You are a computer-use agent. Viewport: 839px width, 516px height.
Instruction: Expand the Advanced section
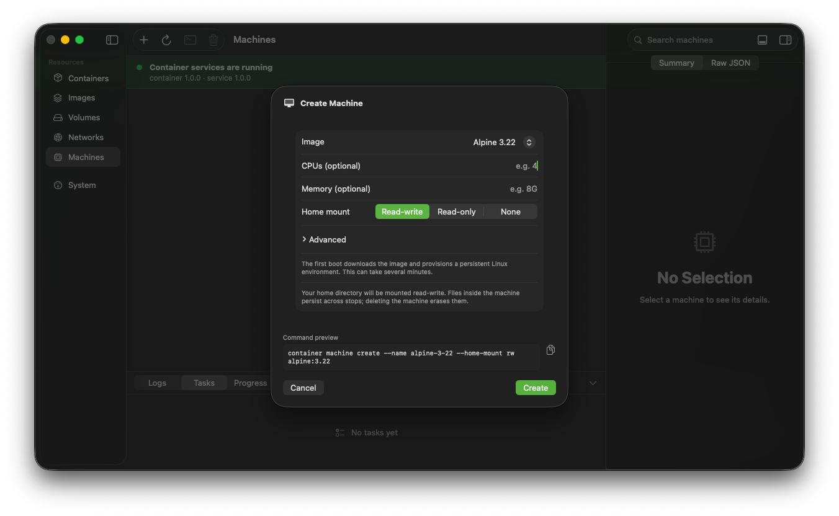tap(324, 239)
